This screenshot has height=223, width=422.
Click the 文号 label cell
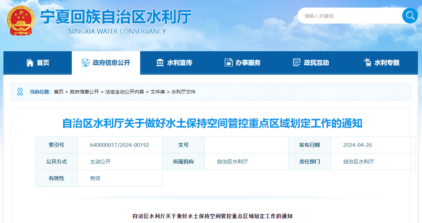pyautogui.click(x=183, y=145)
